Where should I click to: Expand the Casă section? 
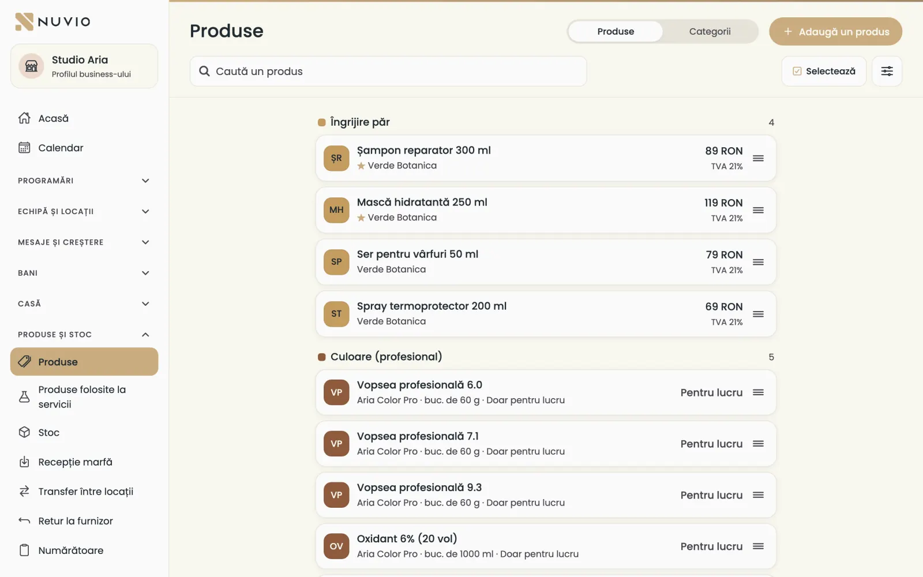[84, 304]
